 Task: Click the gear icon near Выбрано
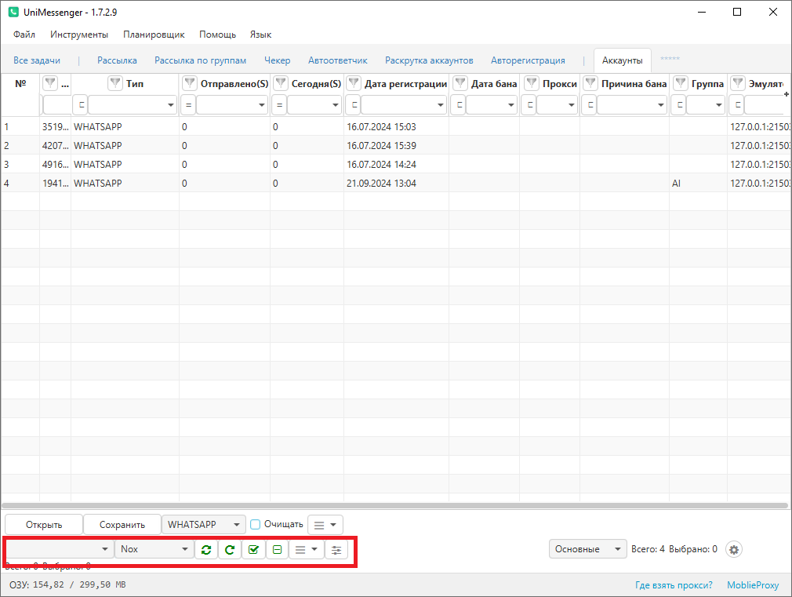[734, 549]
